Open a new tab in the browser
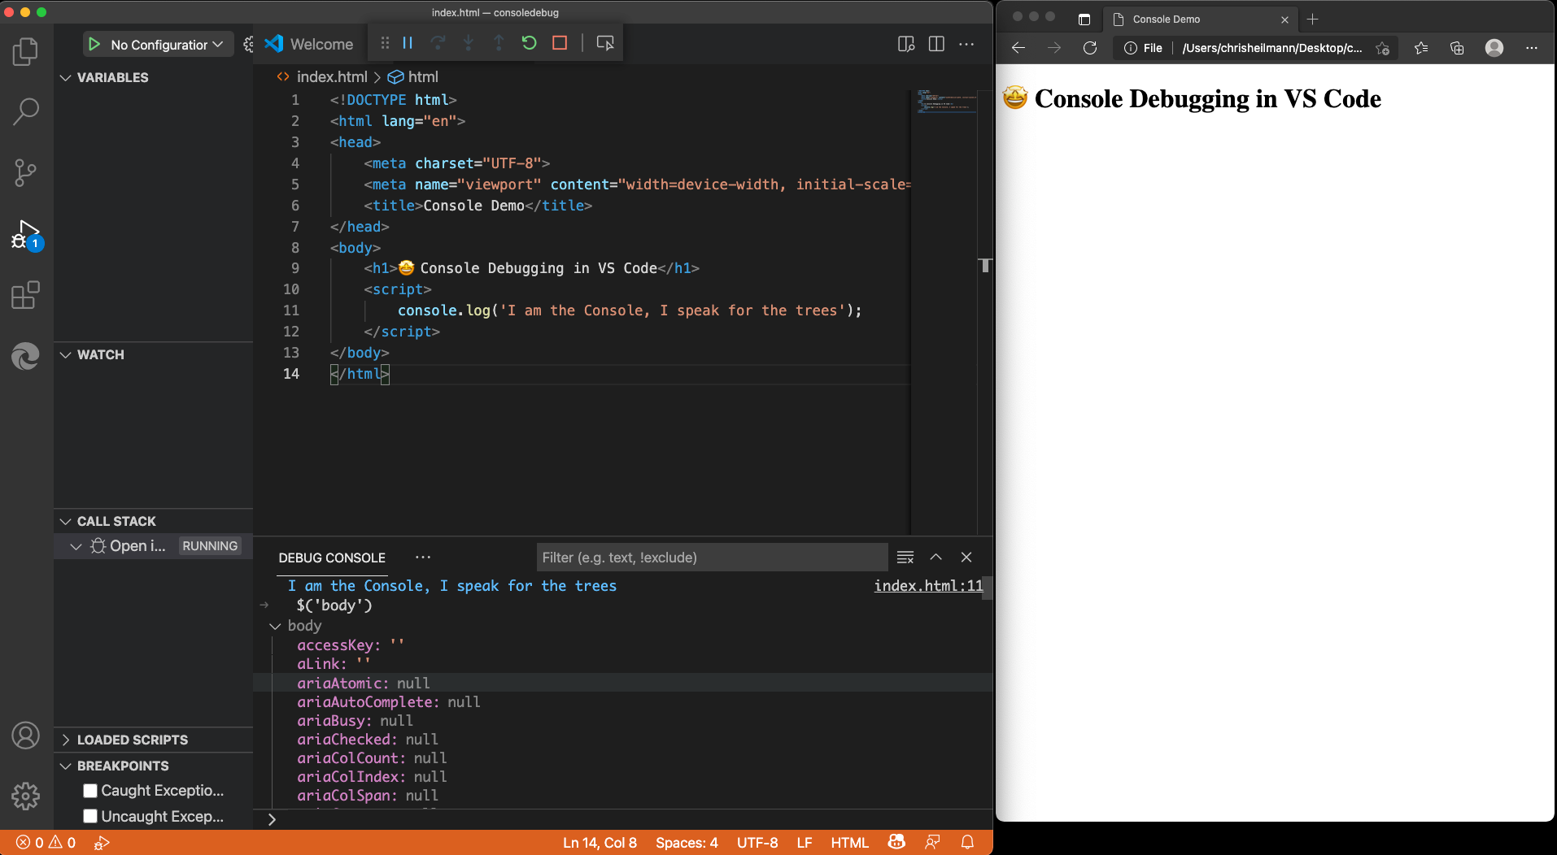Image resolution: width=1557 pixels, height=855 pixels. tap(1312, 20)
